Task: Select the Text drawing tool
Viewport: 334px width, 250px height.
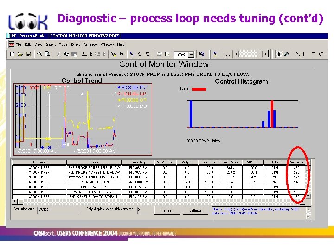Action: [x=314, y=54]
